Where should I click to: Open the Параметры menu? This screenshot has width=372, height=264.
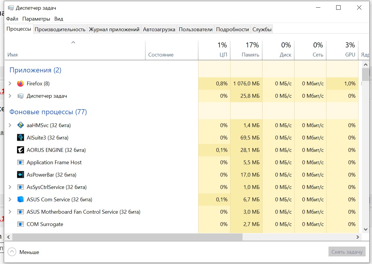[36, 19]
